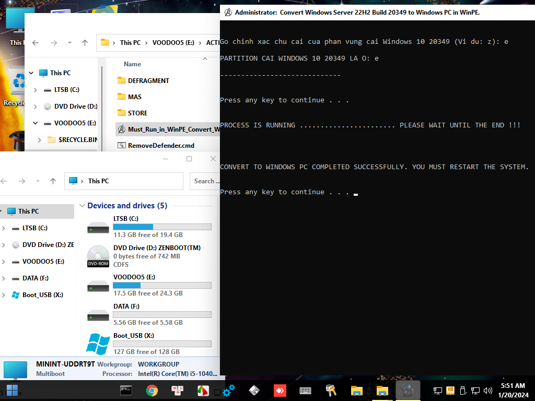535x401 pixels.
Task: Click the Search box in This PC window
Action: (205, 181)
